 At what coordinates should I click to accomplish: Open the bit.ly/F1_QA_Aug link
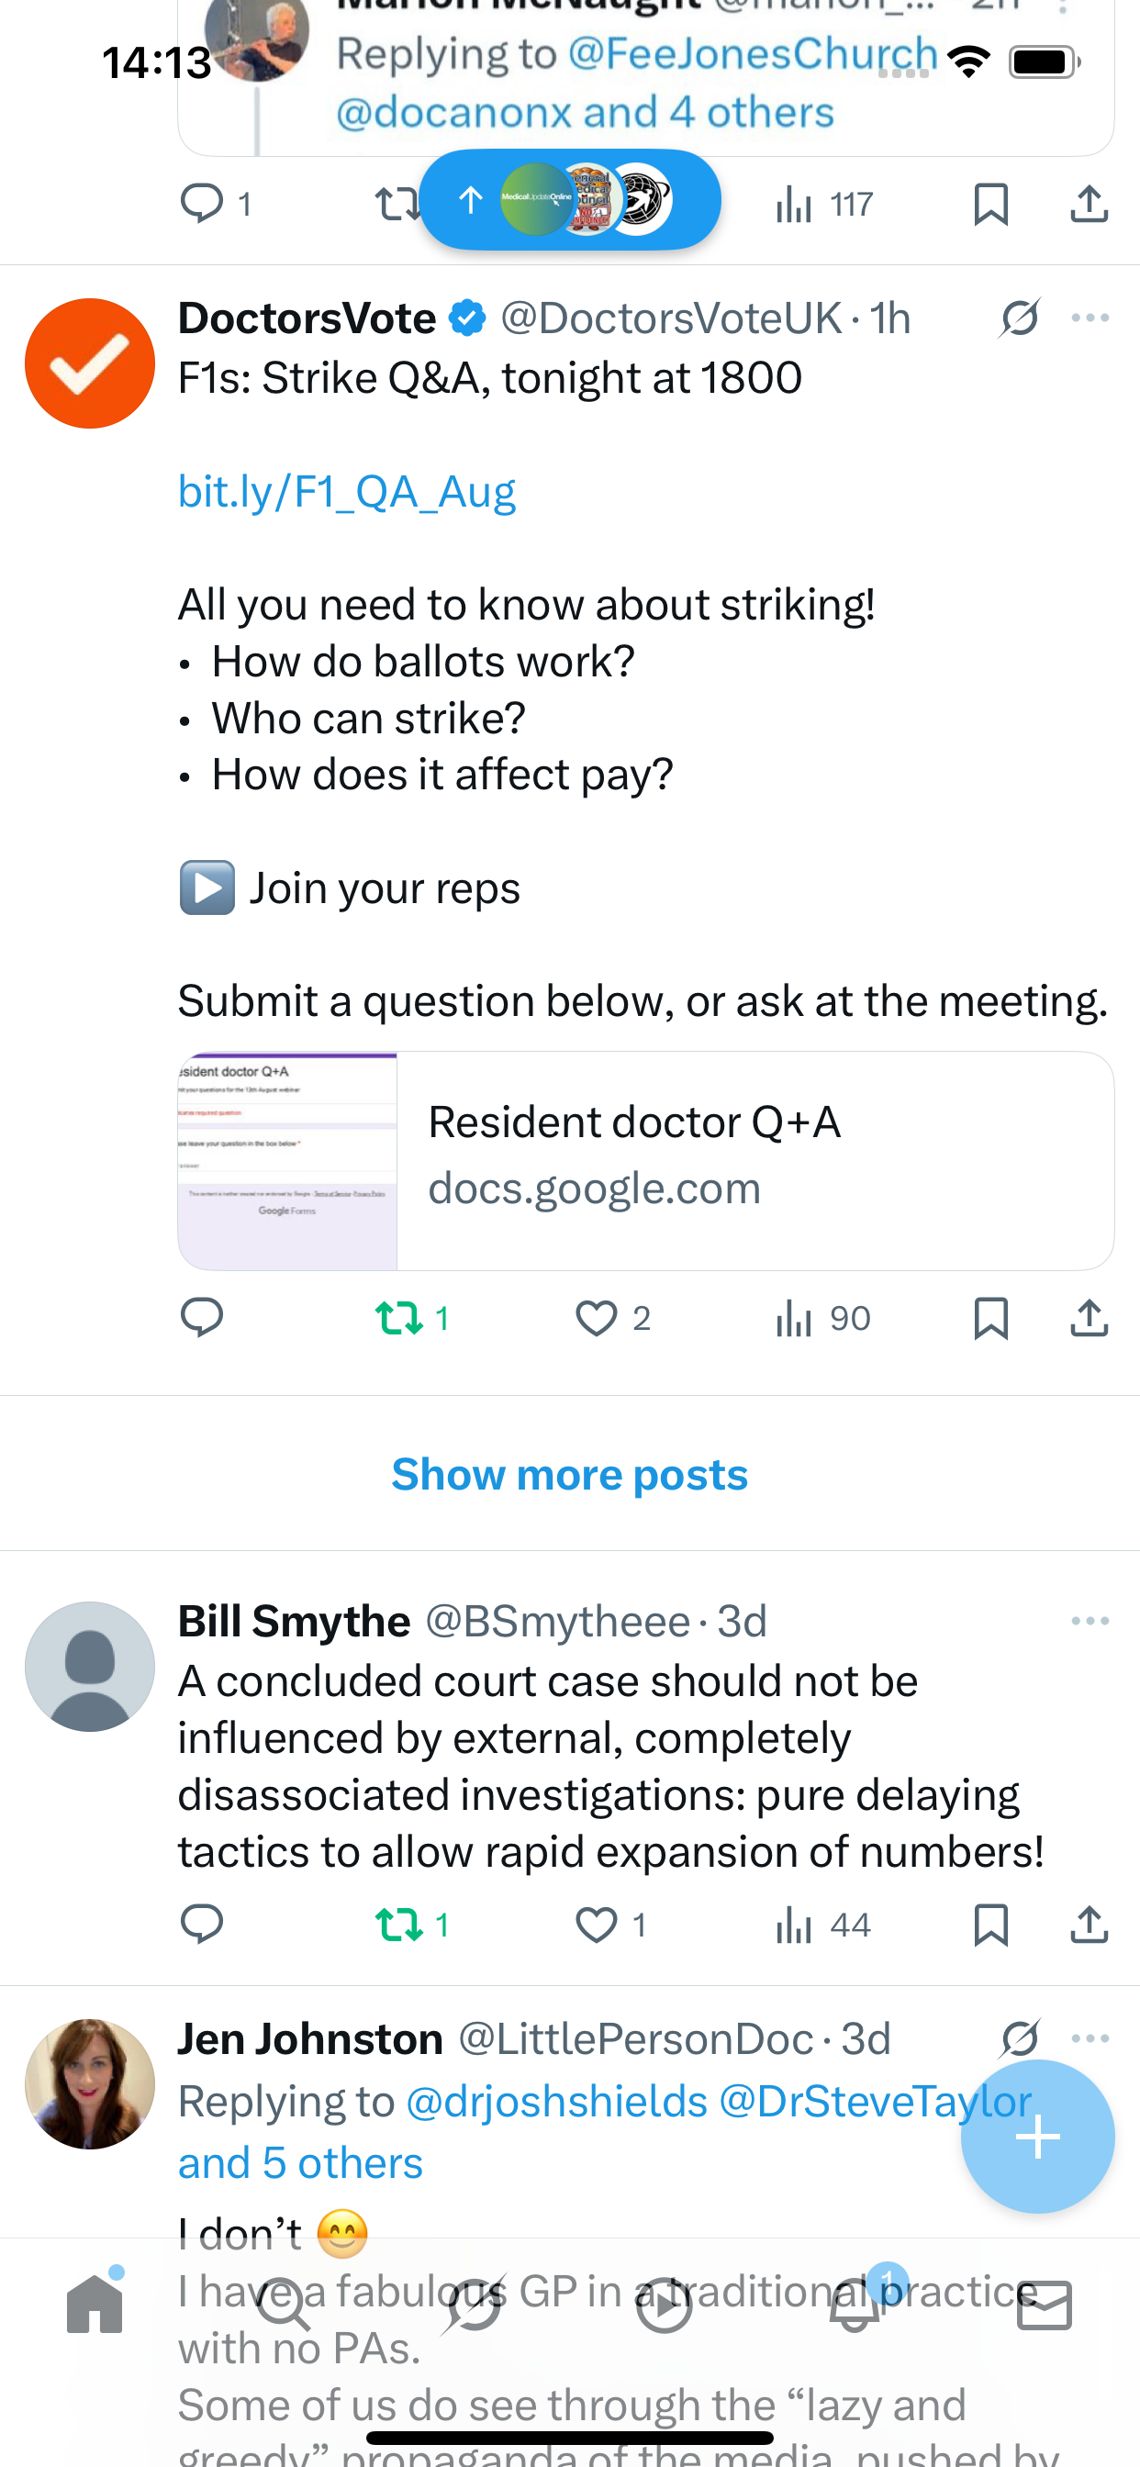pos(347,491)
